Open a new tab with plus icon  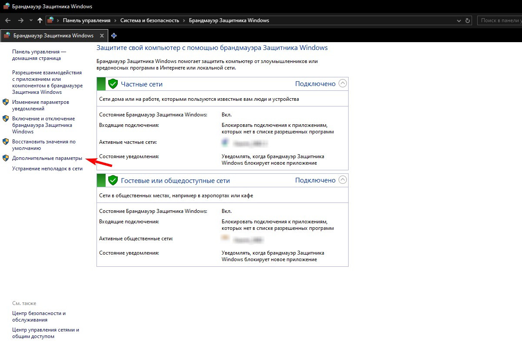click(x=114, y=36)
